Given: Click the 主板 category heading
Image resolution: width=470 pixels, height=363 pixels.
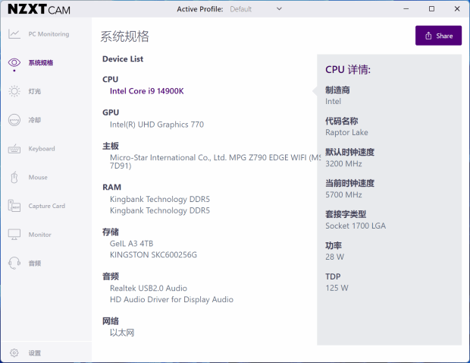Looking at the screenshot, I should (111, 146).
